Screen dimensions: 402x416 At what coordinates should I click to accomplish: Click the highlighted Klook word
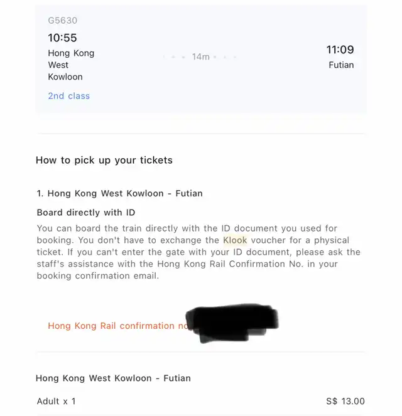[235, 240]
